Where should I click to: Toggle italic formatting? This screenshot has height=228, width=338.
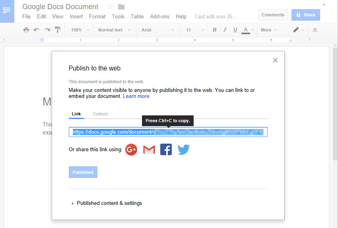click(x=225, y=30)
